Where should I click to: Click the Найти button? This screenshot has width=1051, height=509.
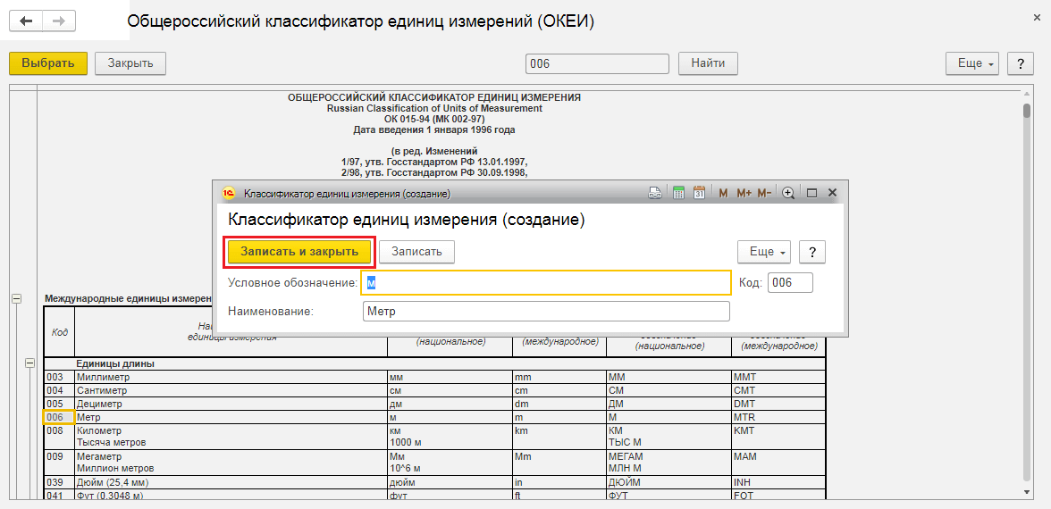point(708,63)
